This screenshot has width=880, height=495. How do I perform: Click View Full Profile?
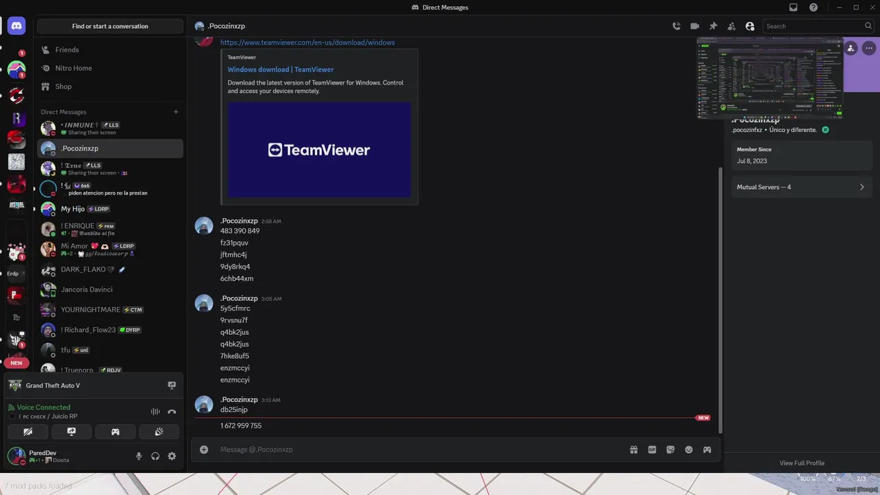(x=802, y=463)
